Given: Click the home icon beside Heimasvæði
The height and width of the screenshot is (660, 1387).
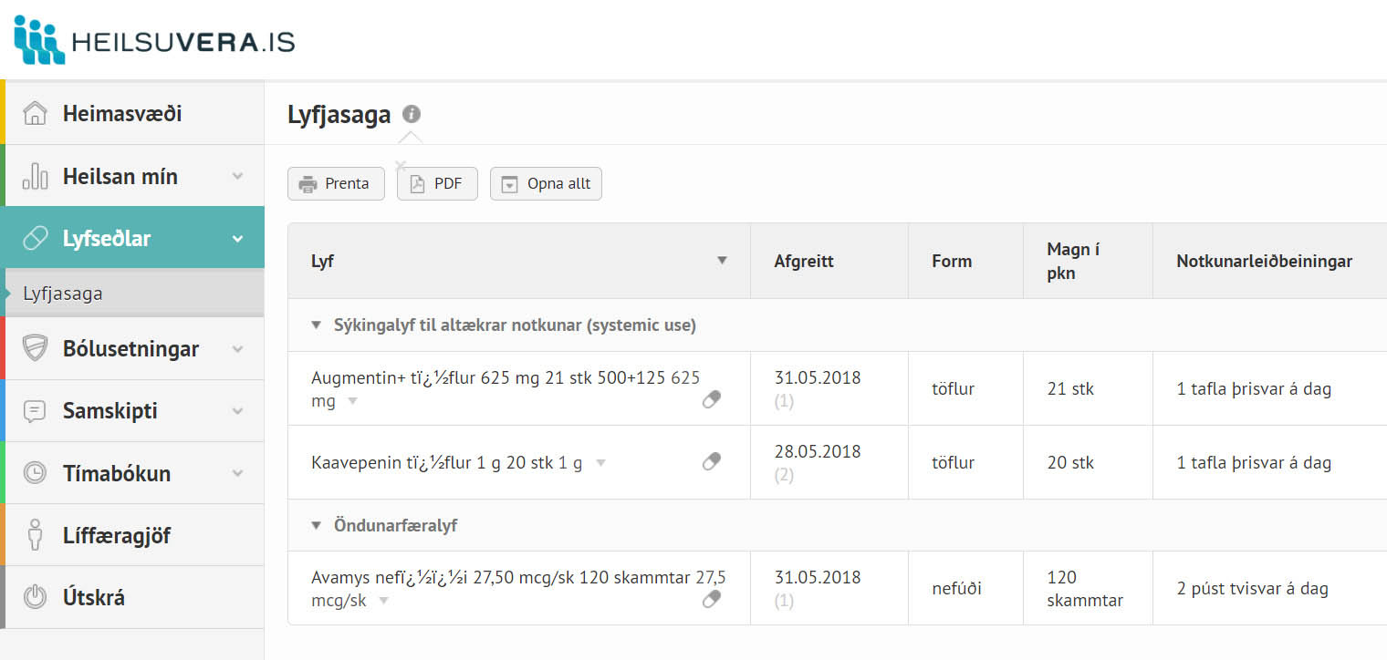Looking at the screenshot, I should pyautogui.click(x=35, y=114).
